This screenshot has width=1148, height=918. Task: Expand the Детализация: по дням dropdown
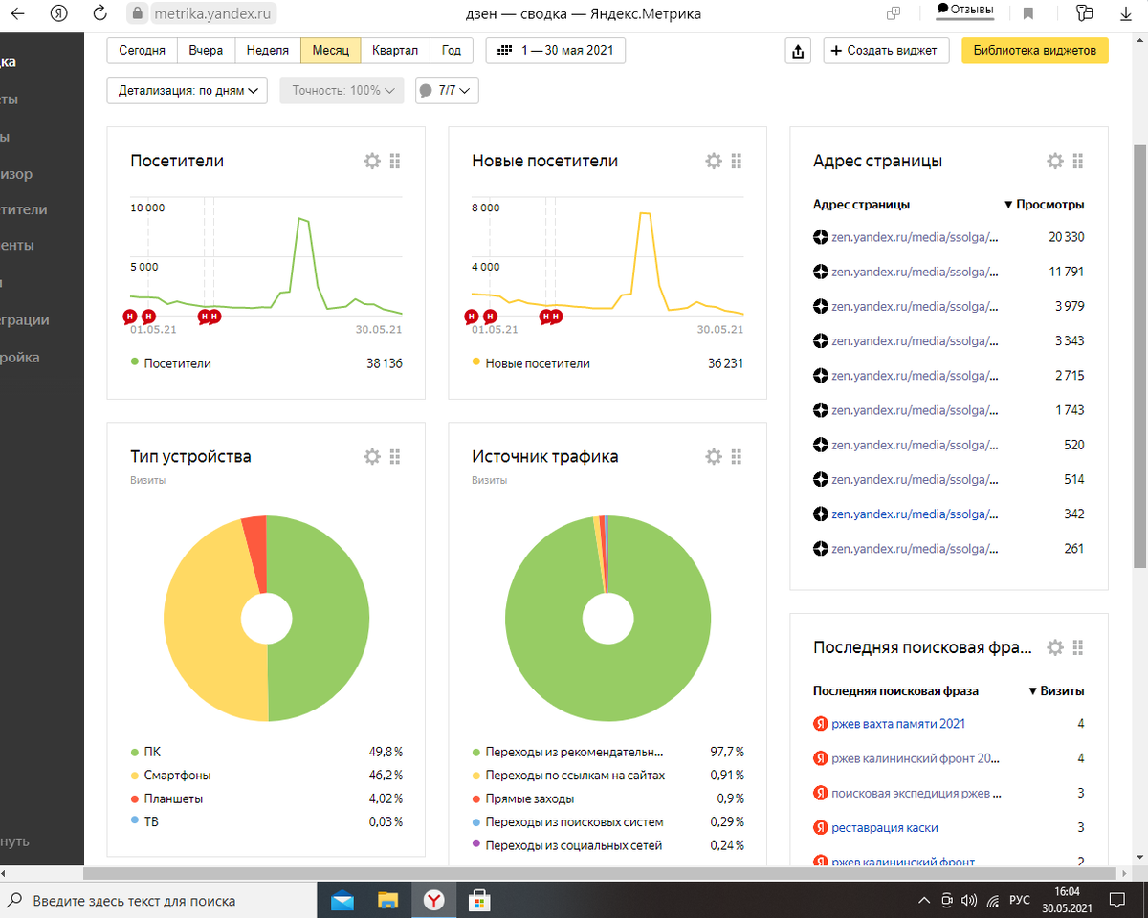(188, 91)
